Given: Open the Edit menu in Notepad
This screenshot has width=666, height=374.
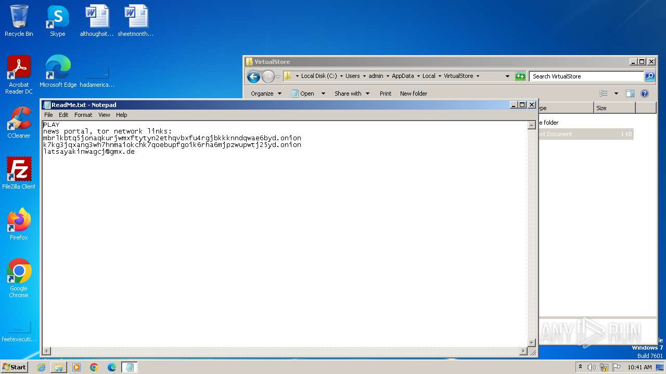Looking at the screenshot, I should pos(63,115).
